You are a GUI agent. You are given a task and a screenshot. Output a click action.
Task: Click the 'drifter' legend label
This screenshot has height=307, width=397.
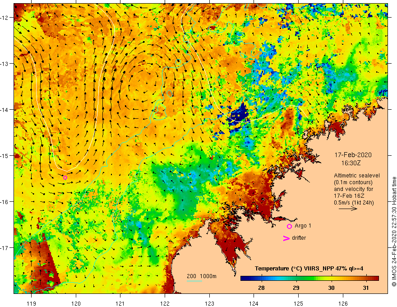tap(299, 238)
